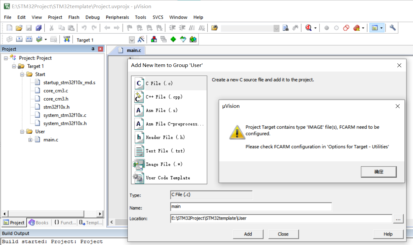The height and width of the screenshot is (245, 413).
Task: Click the Help button in dialog
Action: (388, 234)
